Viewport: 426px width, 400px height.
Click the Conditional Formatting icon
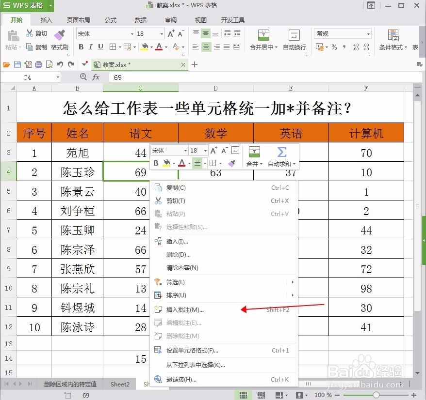pos(393,35)
